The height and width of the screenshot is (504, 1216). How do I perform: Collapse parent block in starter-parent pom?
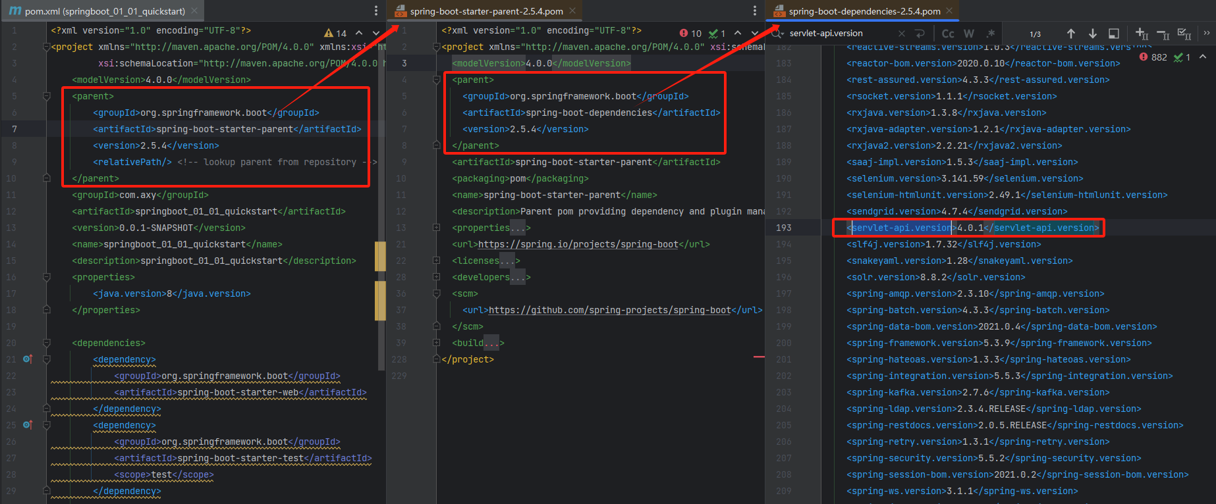pyautogui.click(x=436, y=80)
